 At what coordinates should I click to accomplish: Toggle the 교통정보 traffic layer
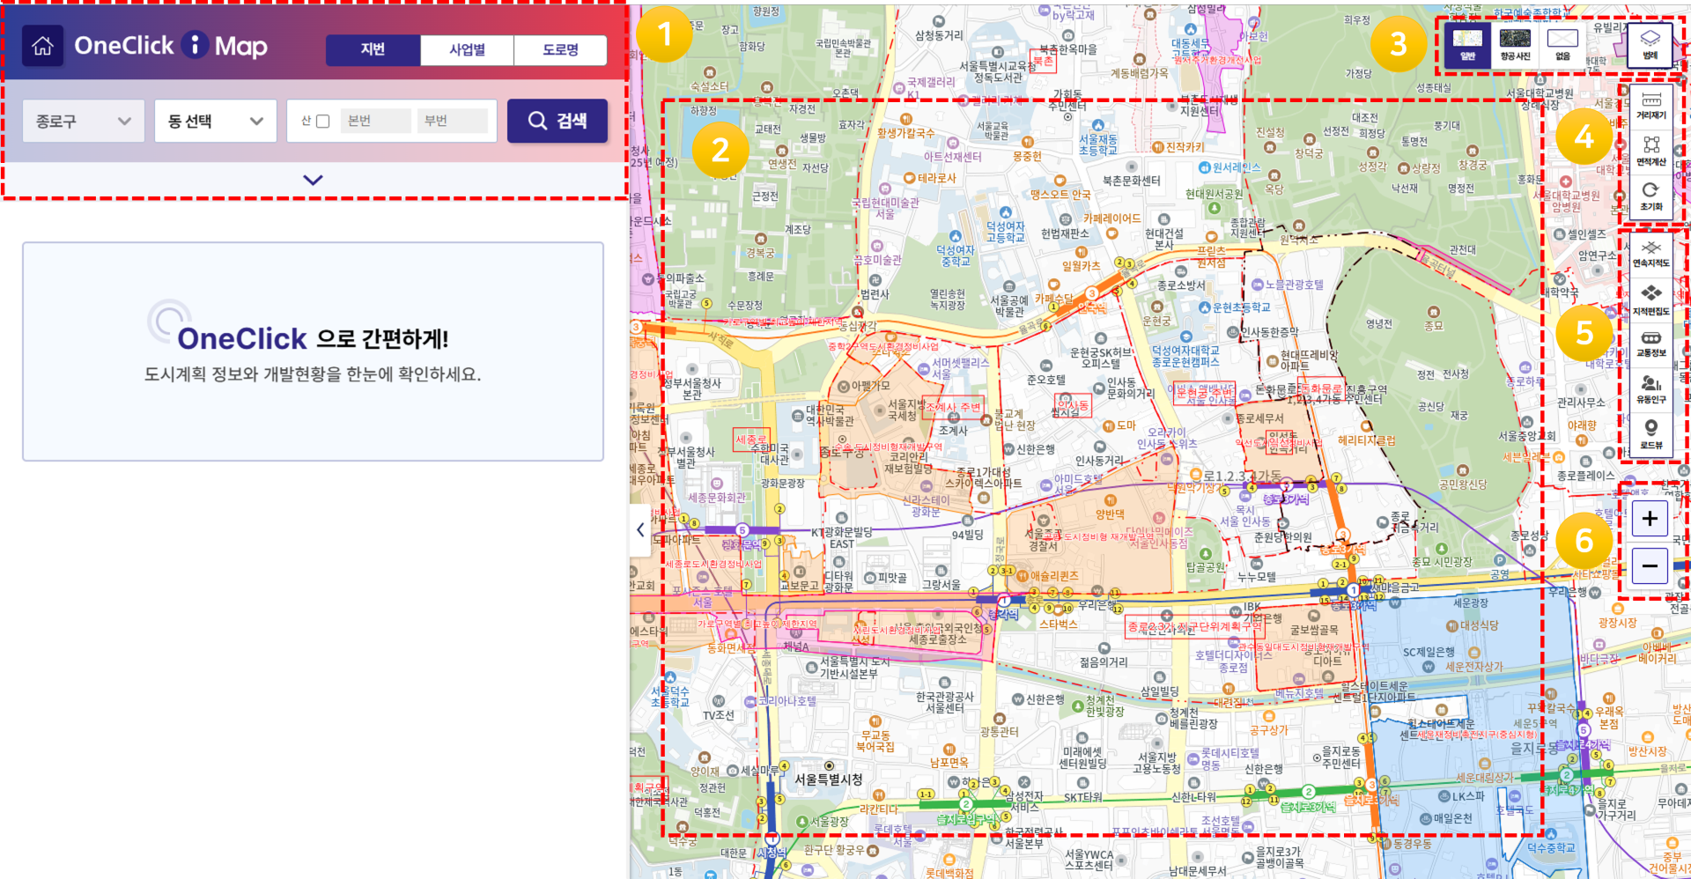tap(1651, 344)
